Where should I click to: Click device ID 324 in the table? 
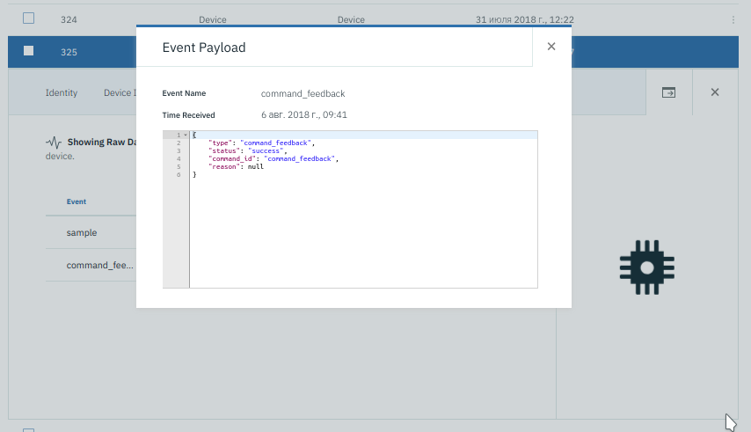pos(69,19)
